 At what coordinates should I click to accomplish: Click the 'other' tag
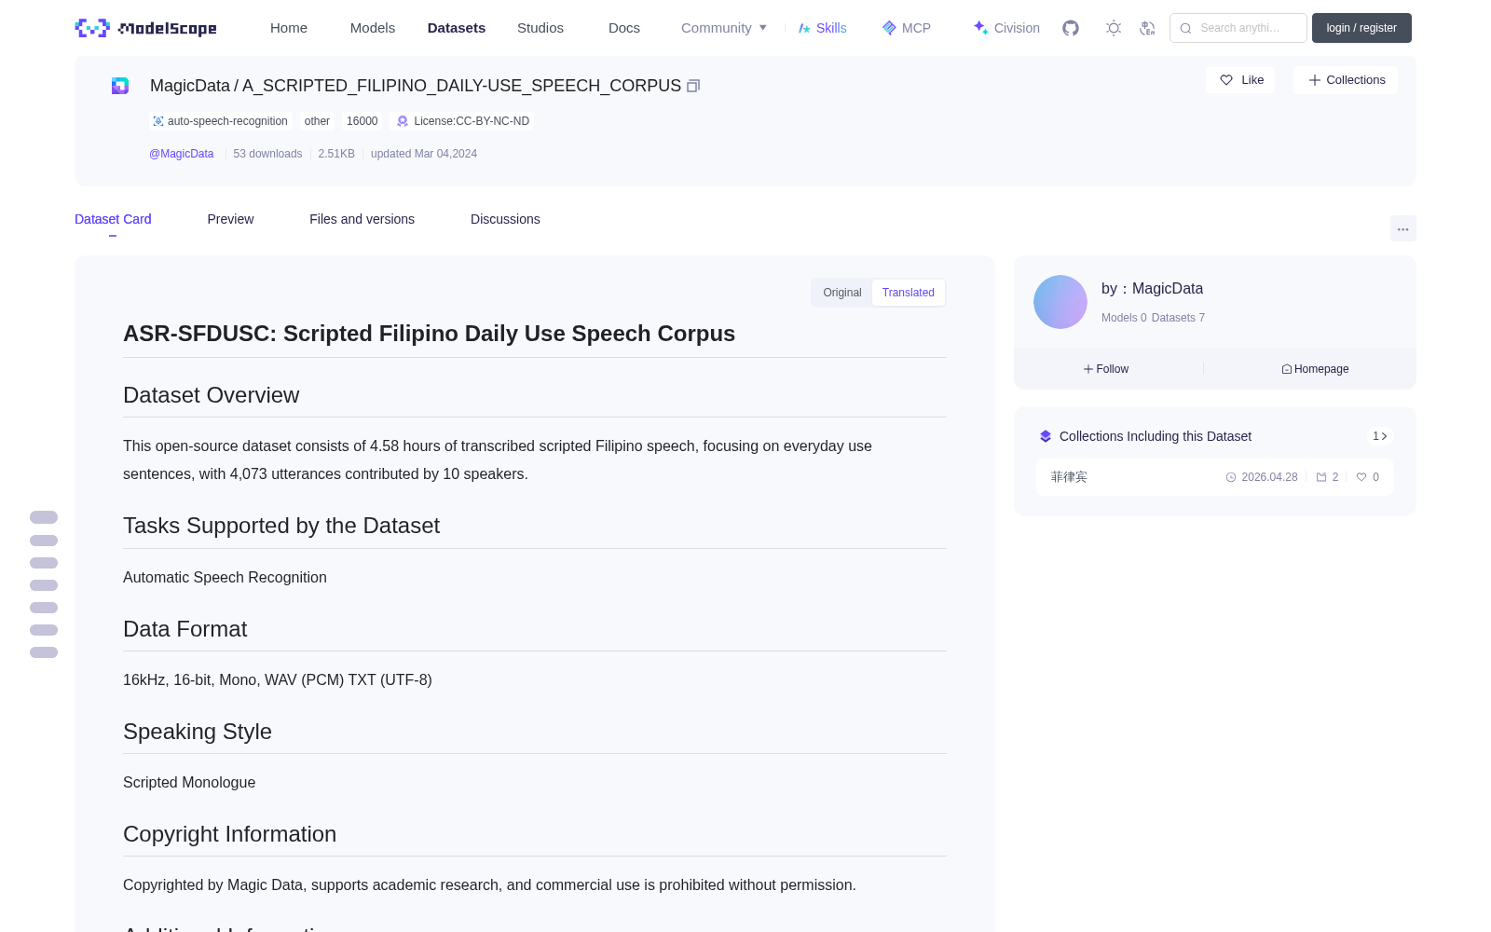coord(317,121)
